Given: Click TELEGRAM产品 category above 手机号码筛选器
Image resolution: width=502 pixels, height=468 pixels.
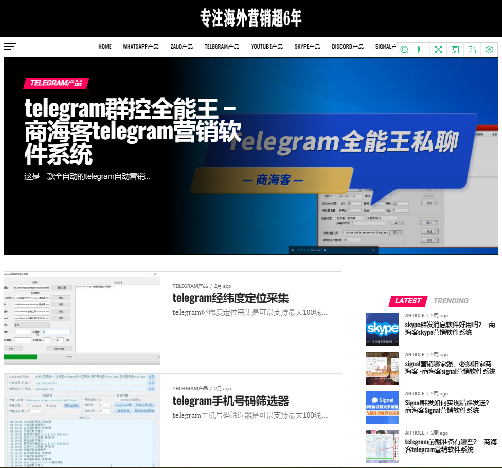Looking at the screenshot, I should pyautogui.click(x=190, y=389).
